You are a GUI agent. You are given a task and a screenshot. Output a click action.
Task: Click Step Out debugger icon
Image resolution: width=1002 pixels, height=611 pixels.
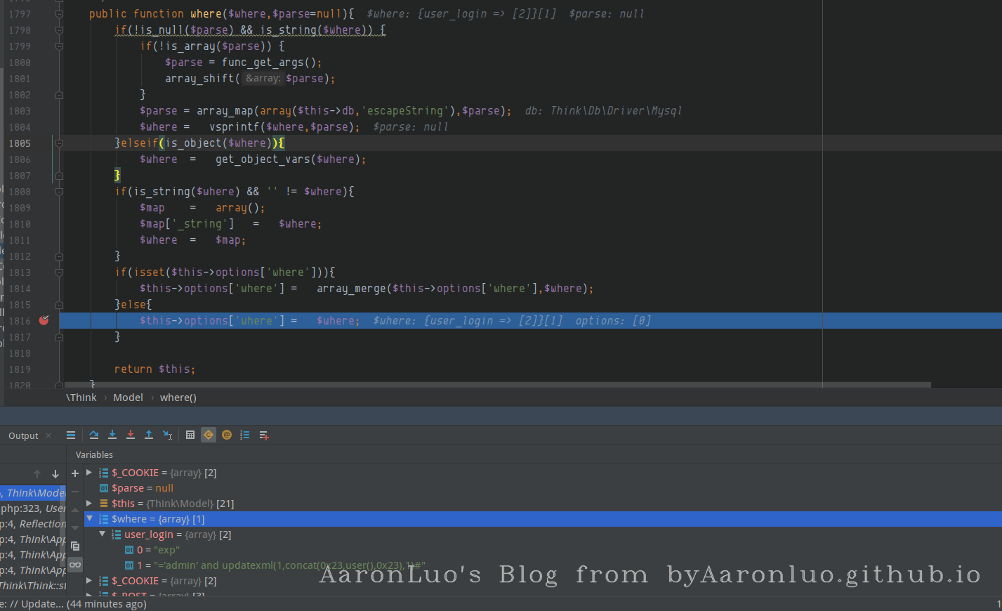149,435
